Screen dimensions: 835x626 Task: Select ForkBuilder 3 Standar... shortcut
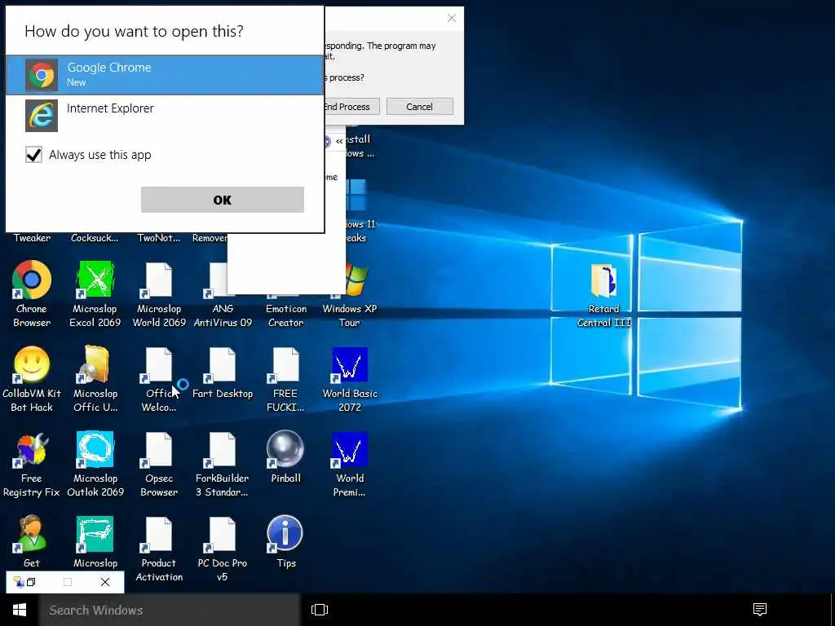click(x=222, y=464)
